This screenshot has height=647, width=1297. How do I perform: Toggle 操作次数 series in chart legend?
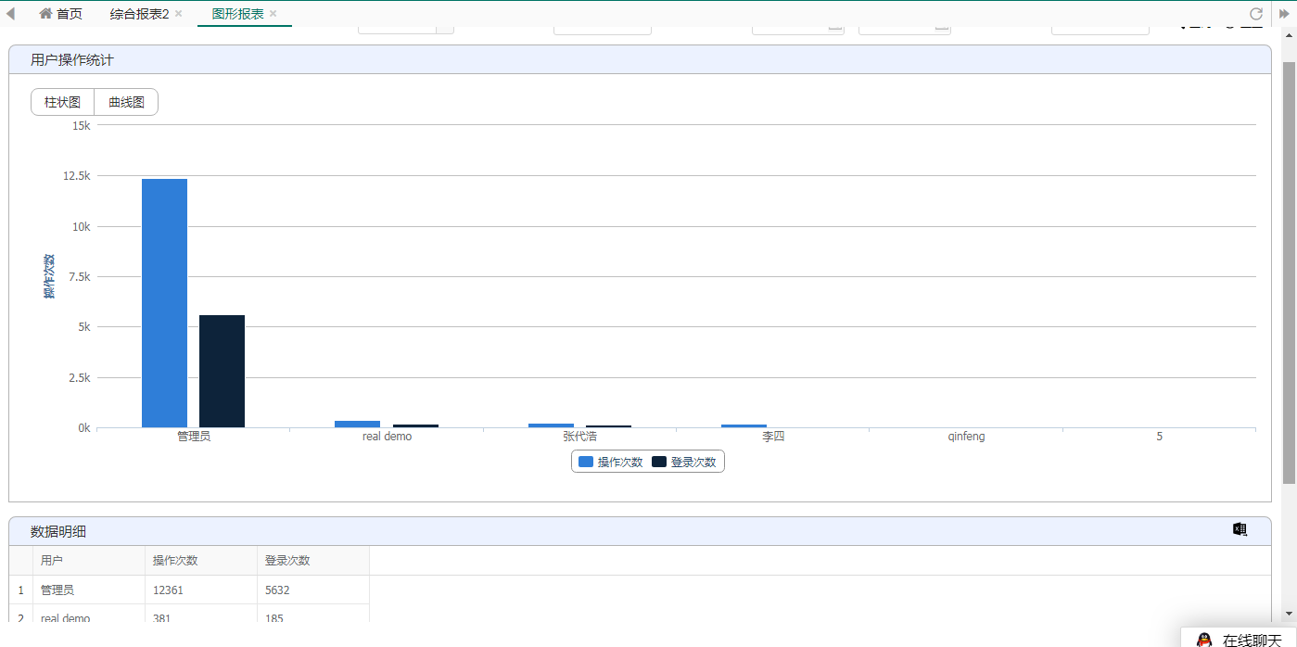tap(610, 462)
